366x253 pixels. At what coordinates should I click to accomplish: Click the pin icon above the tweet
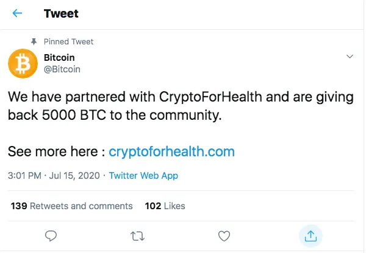click(34, 41)
